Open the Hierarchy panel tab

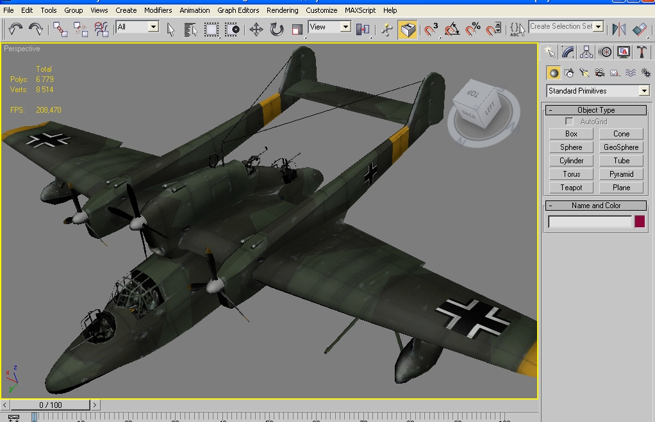(586, 52)
